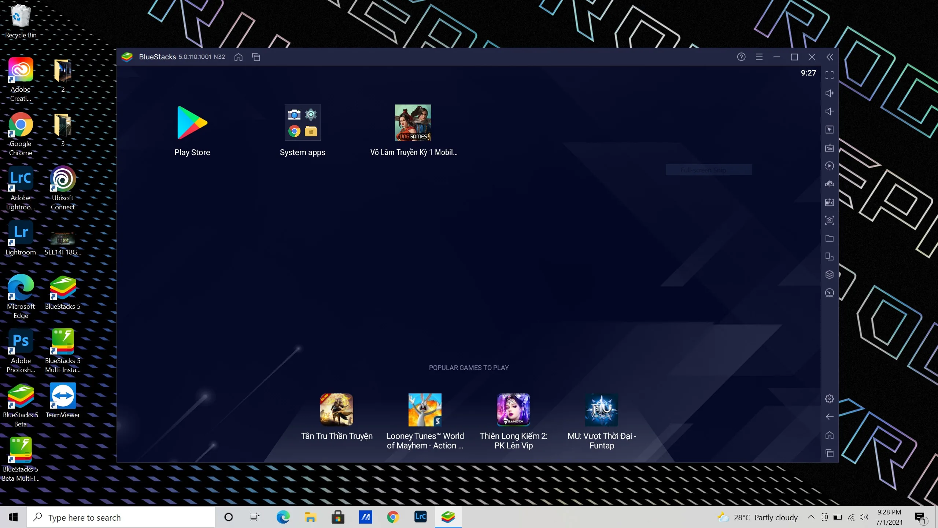Select the Lightroom desktop shortcut
The height and width of the screenshot is (528, 938).
point(21,238)
